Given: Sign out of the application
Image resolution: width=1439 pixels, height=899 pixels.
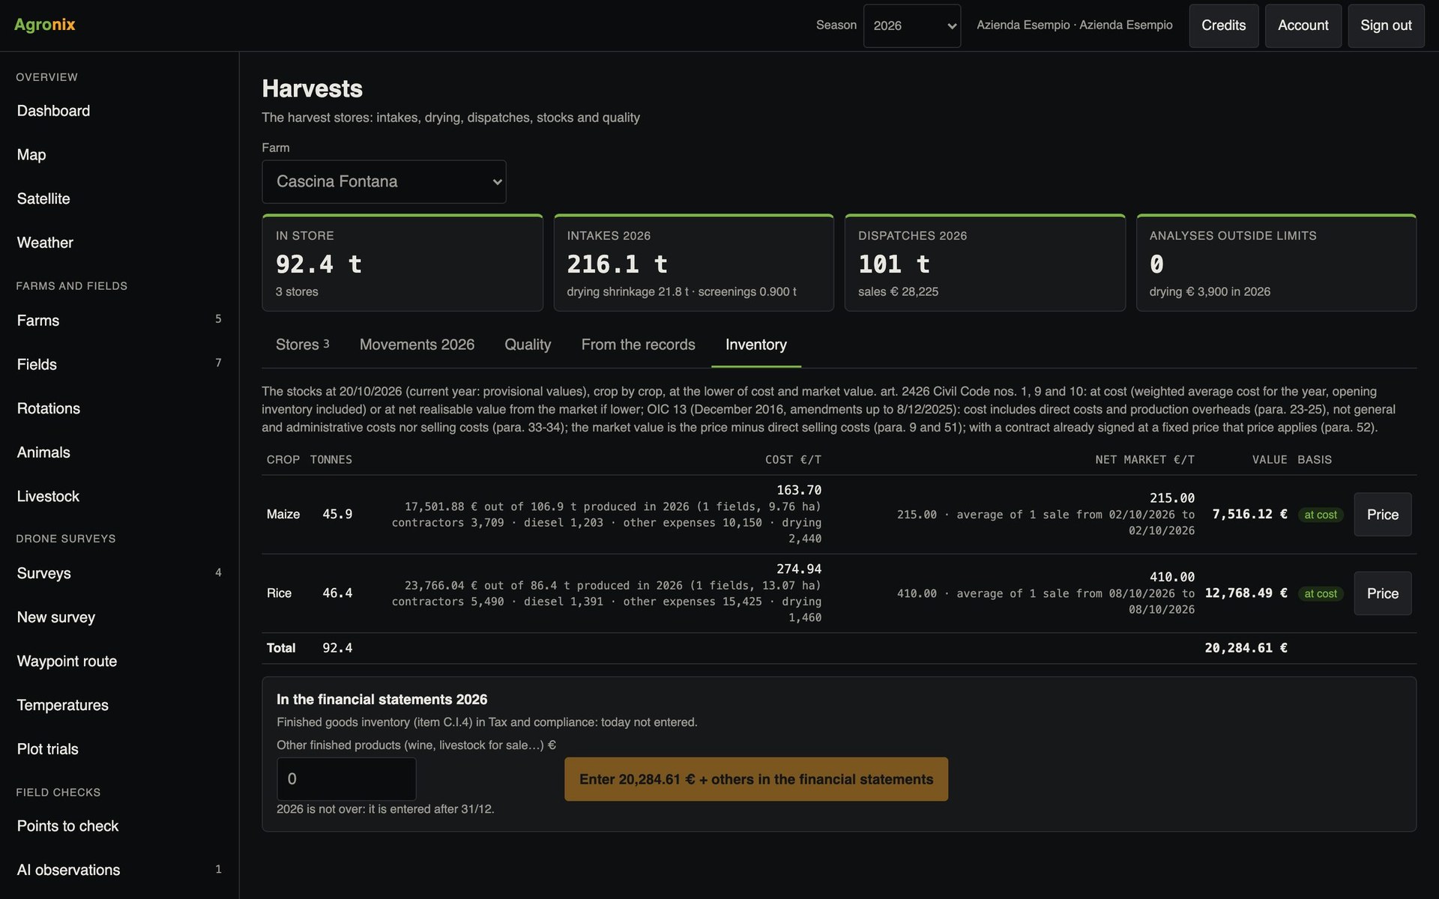Looking at the screenshot, I should [x=1386, y=25].
